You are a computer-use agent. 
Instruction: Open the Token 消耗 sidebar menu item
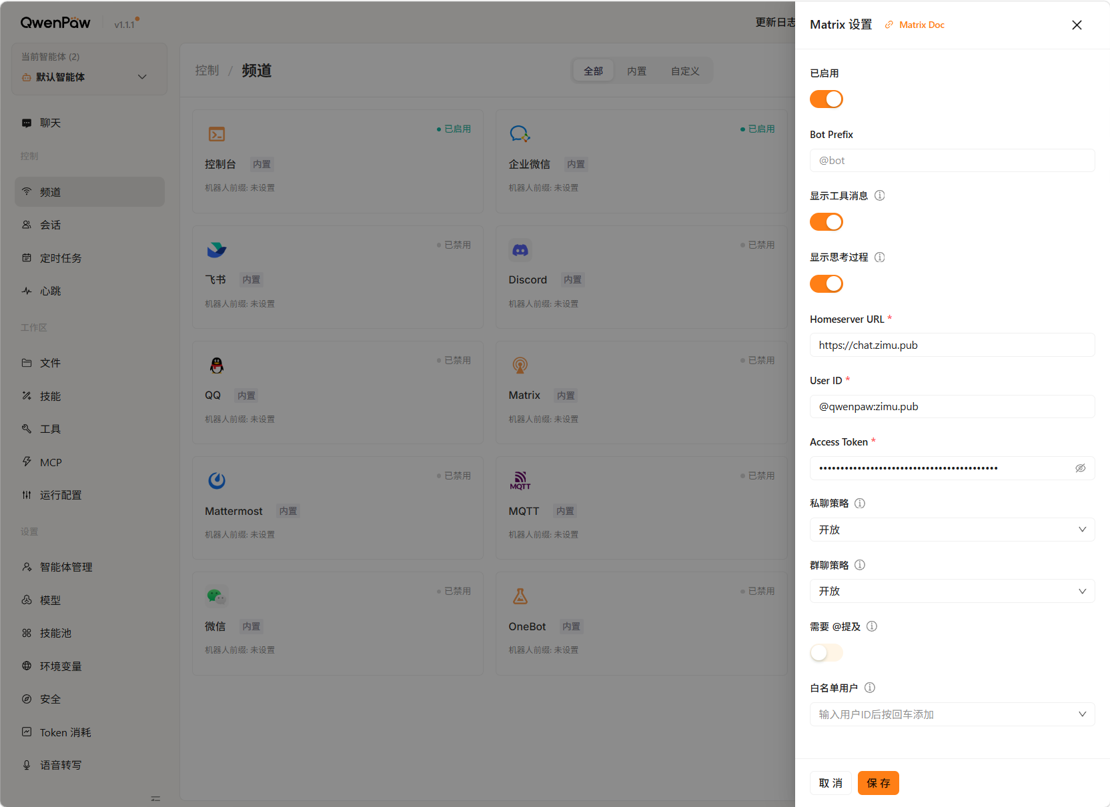coord(89,732)
